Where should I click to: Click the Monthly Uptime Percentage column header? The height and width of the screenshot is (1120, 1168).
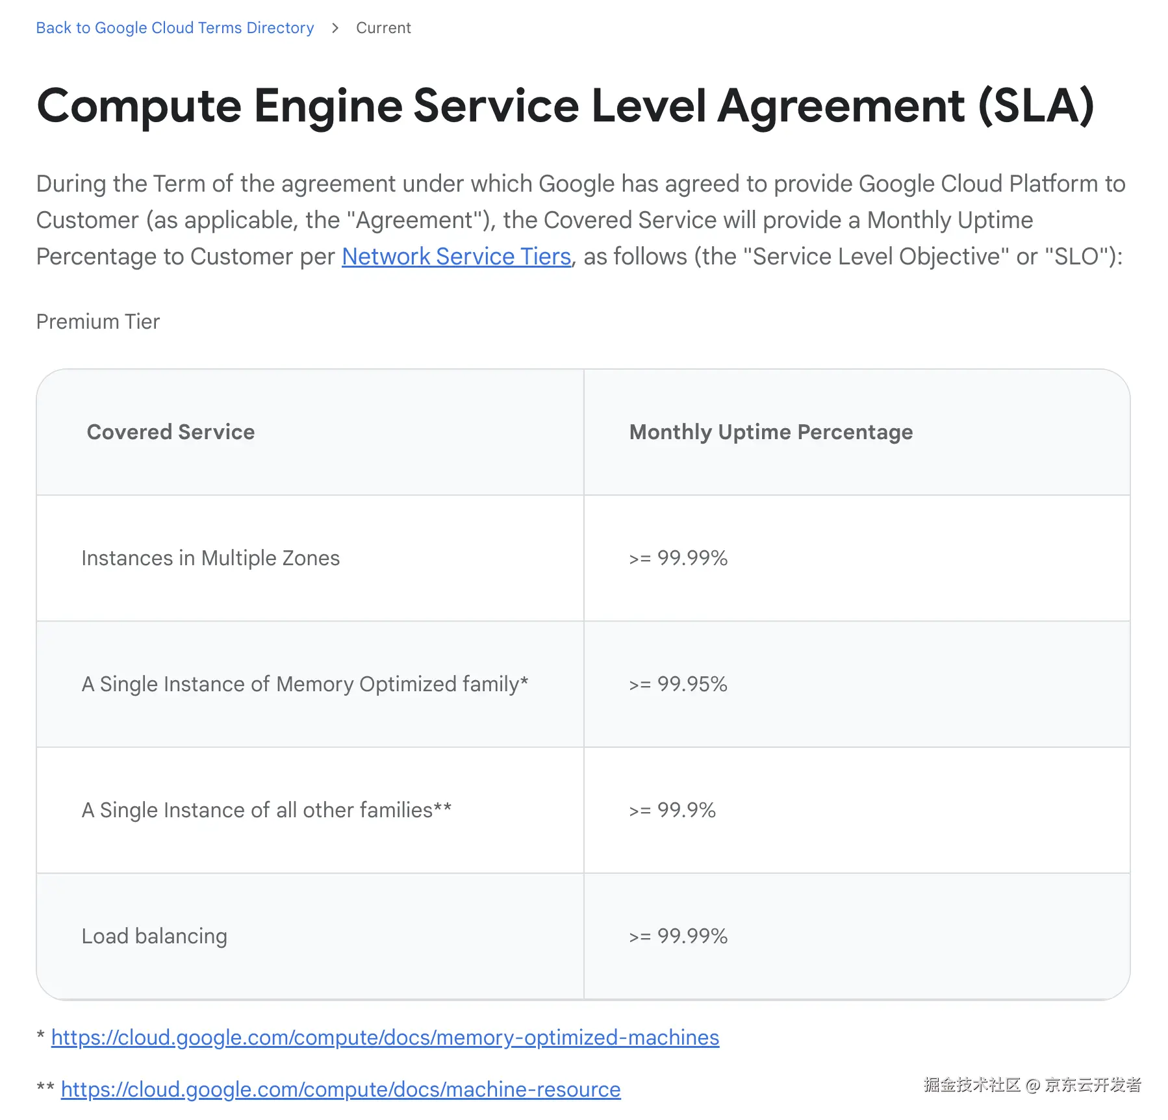pyautogui.click(x=771, y=432)
